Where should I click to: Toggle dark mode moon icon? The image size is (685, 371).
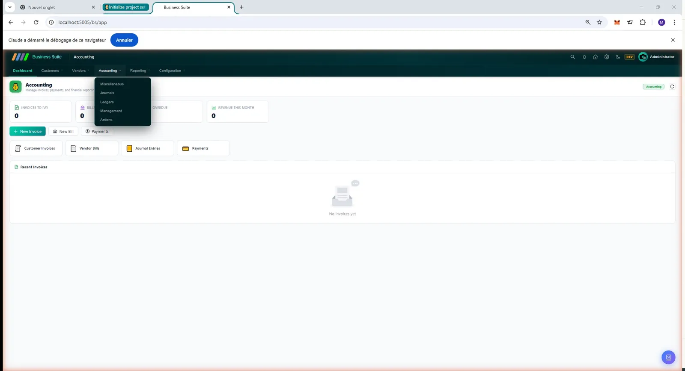tap(618, 57)
